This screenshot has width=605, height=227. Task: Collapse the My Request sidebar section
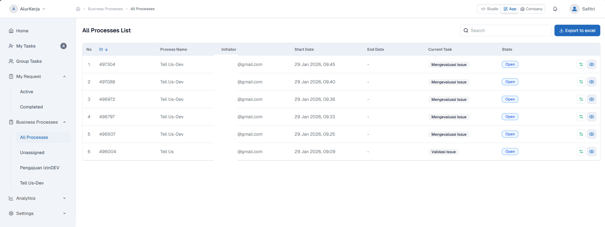coord(64,76)
